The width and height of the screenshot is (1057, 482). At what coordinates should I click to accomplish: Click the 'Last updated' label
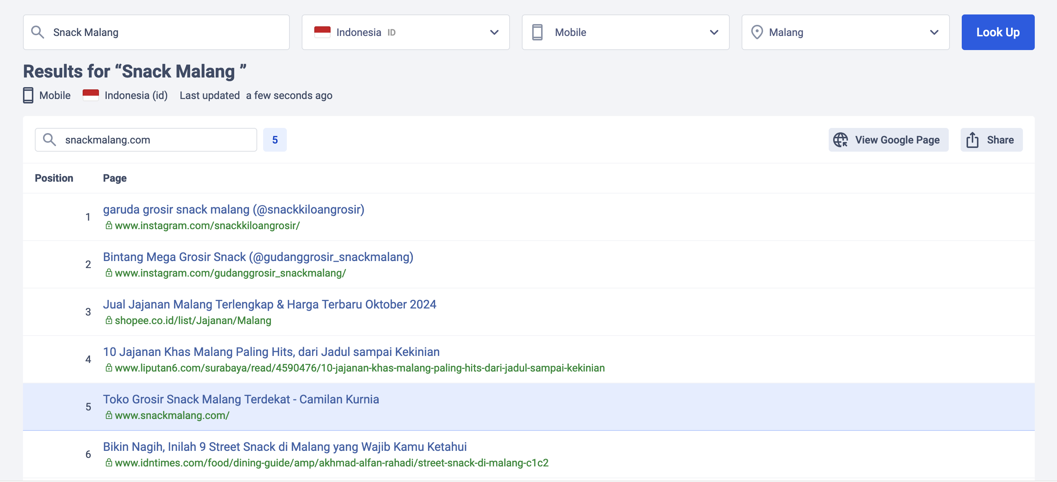pyautogui.click(x=210, y=96)
